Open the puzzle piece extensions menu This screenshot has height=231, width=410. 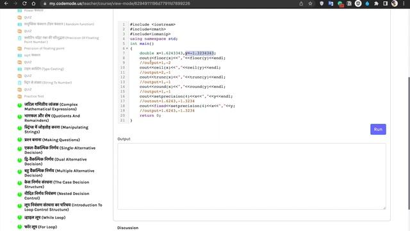pos(376,4)
